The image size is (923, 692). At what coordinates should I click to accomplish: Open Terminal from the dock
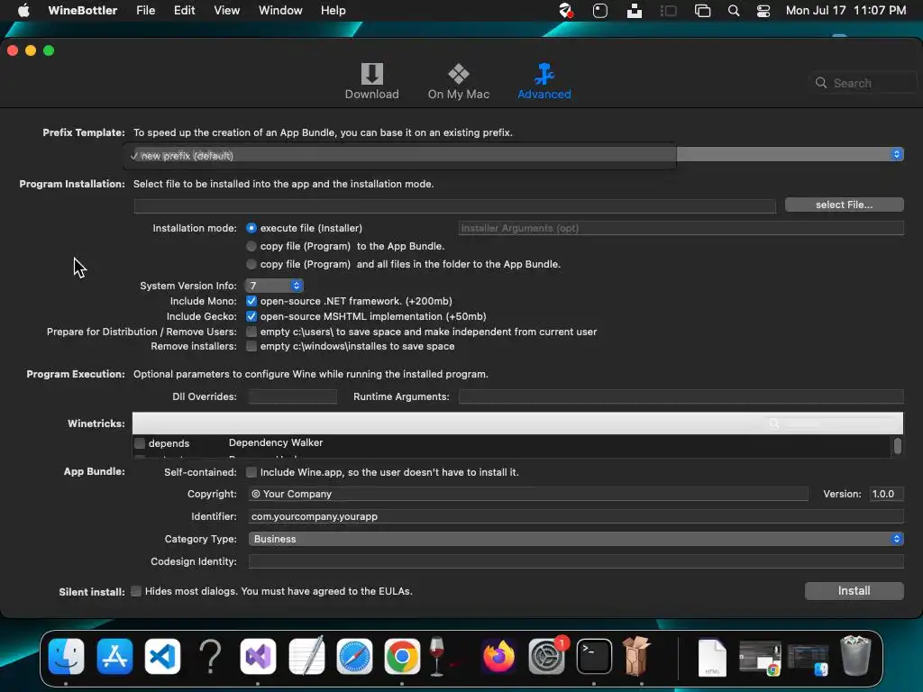594,656
